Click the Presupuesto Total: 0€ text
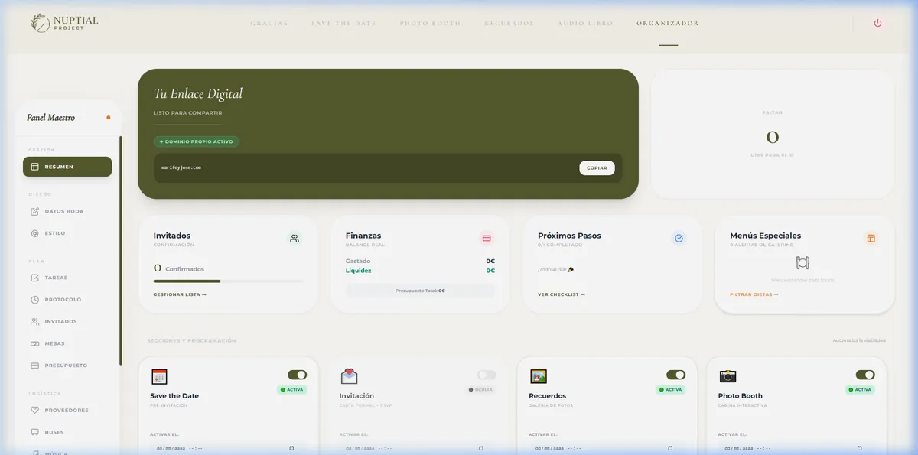Image resolution: width=918 pixels, height=455 pixels. point(420,291)
